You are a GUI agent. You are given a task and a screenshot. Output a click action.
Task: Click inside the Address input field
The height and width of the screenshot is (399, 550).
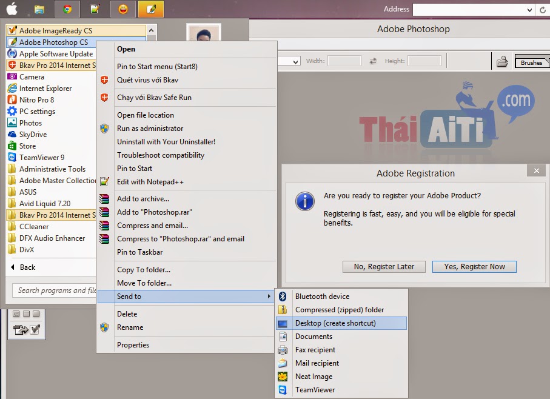pyautogui.click(x=469, y=10)
